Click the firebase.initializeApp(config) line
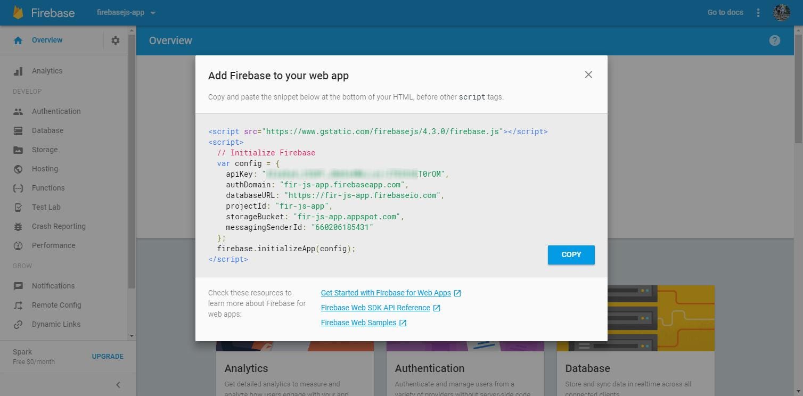Screen dimensions: 803x396 286,249
